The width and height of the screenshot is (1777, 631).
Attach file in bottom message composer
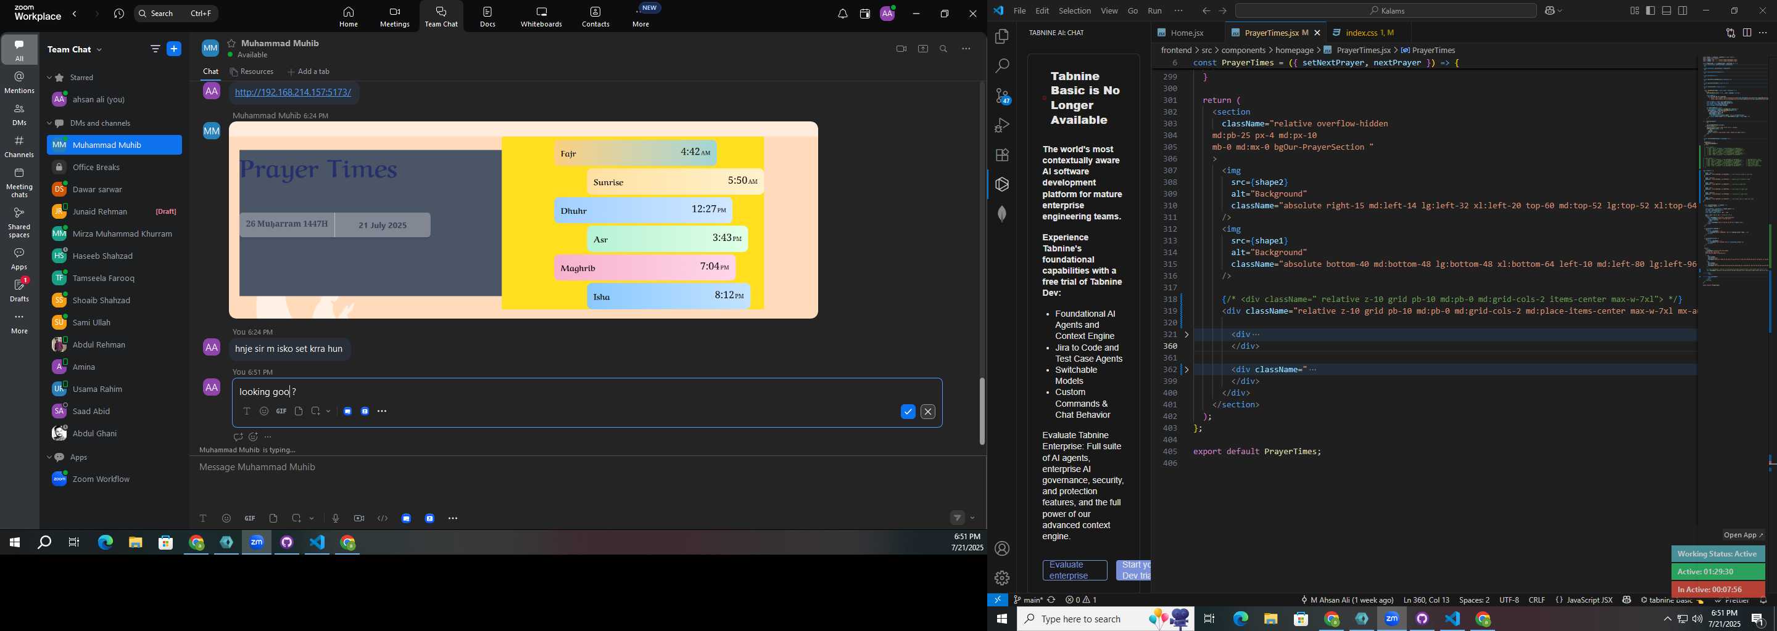(x=274, y=519)
